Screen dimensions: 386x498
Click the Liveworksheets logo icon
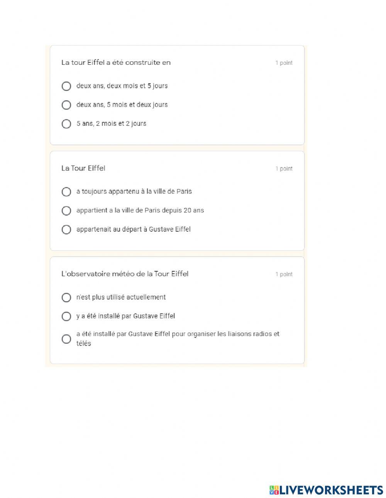274,490
